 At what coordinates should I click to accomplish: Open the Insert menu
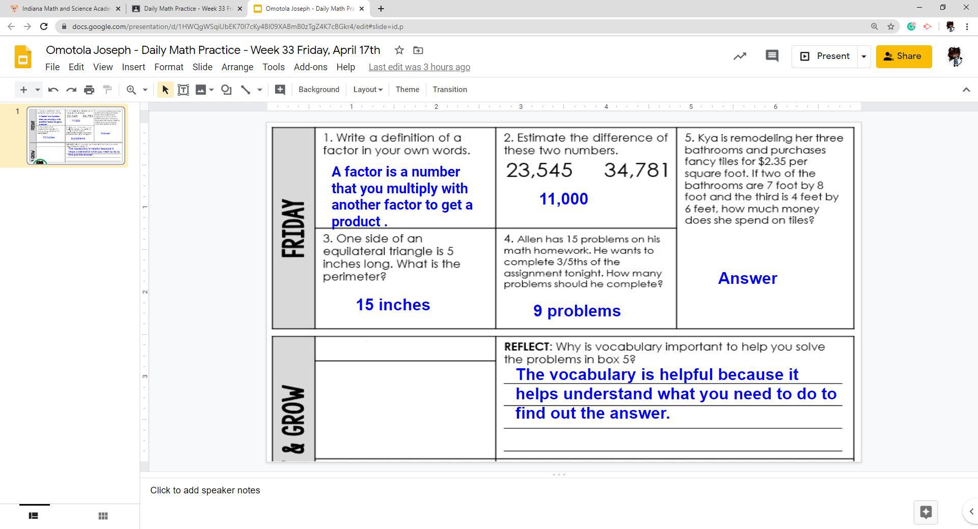pyautogui.click(x=133, y=67)
